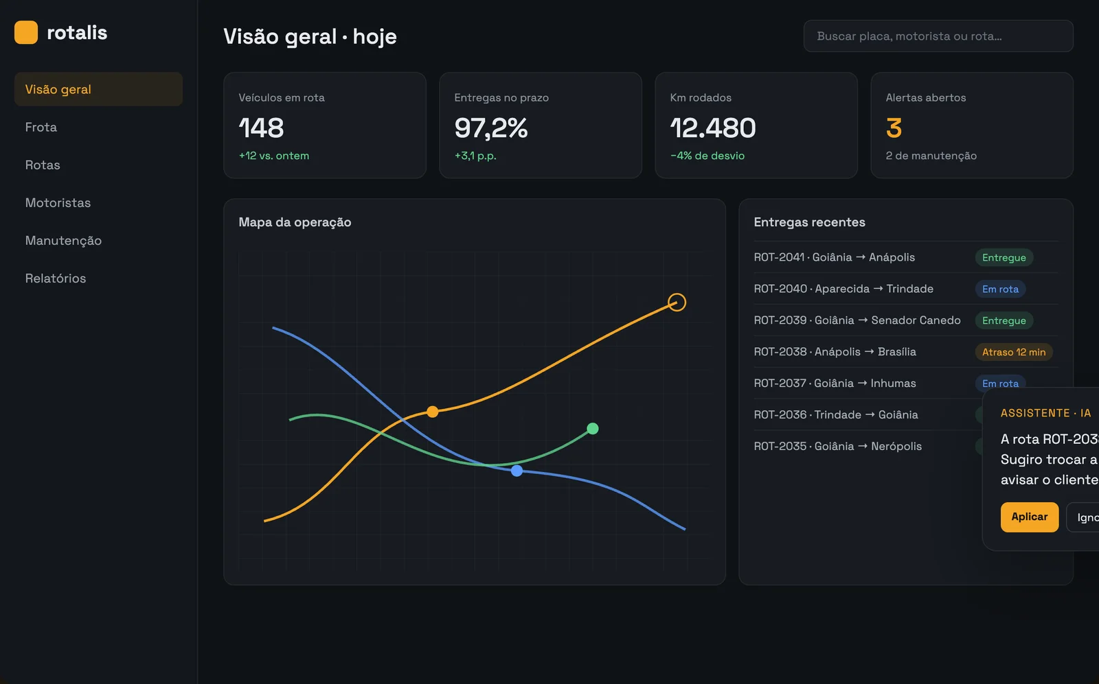Viewport: 1099px width, 684px height.
Task: Open the Alertas abertos card
Action: (972, 126)
